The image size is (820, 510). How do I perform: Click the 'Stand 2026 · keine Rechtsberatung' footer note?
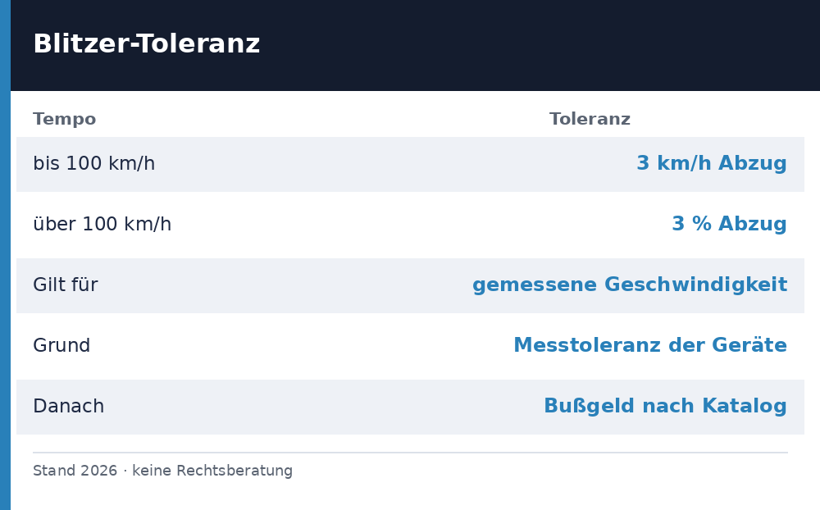162,471
